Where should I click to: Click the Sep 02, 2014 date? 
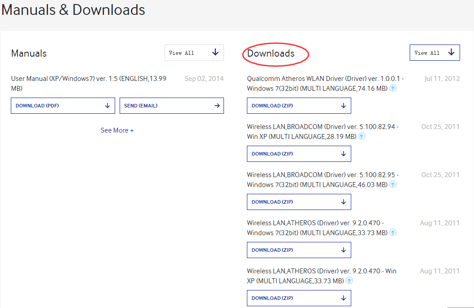coord(204,79)
